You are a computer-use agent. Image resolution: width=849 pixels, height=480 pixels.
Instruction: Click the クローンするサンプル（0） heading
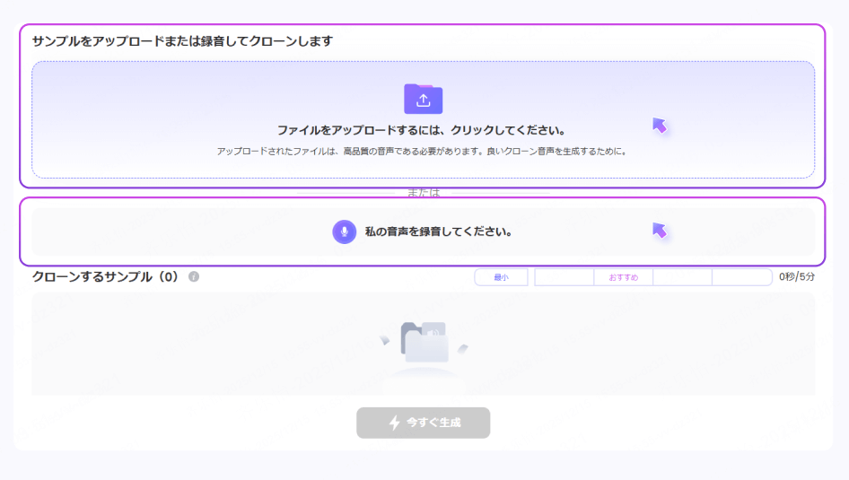pyautogui.click(x=107, y=277)
